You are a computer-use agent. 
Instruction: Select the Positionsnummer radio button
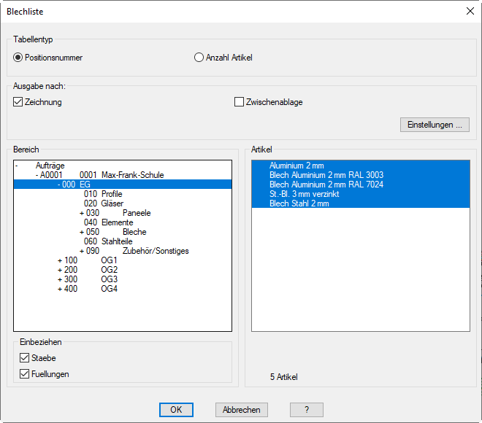coord(19,58)
